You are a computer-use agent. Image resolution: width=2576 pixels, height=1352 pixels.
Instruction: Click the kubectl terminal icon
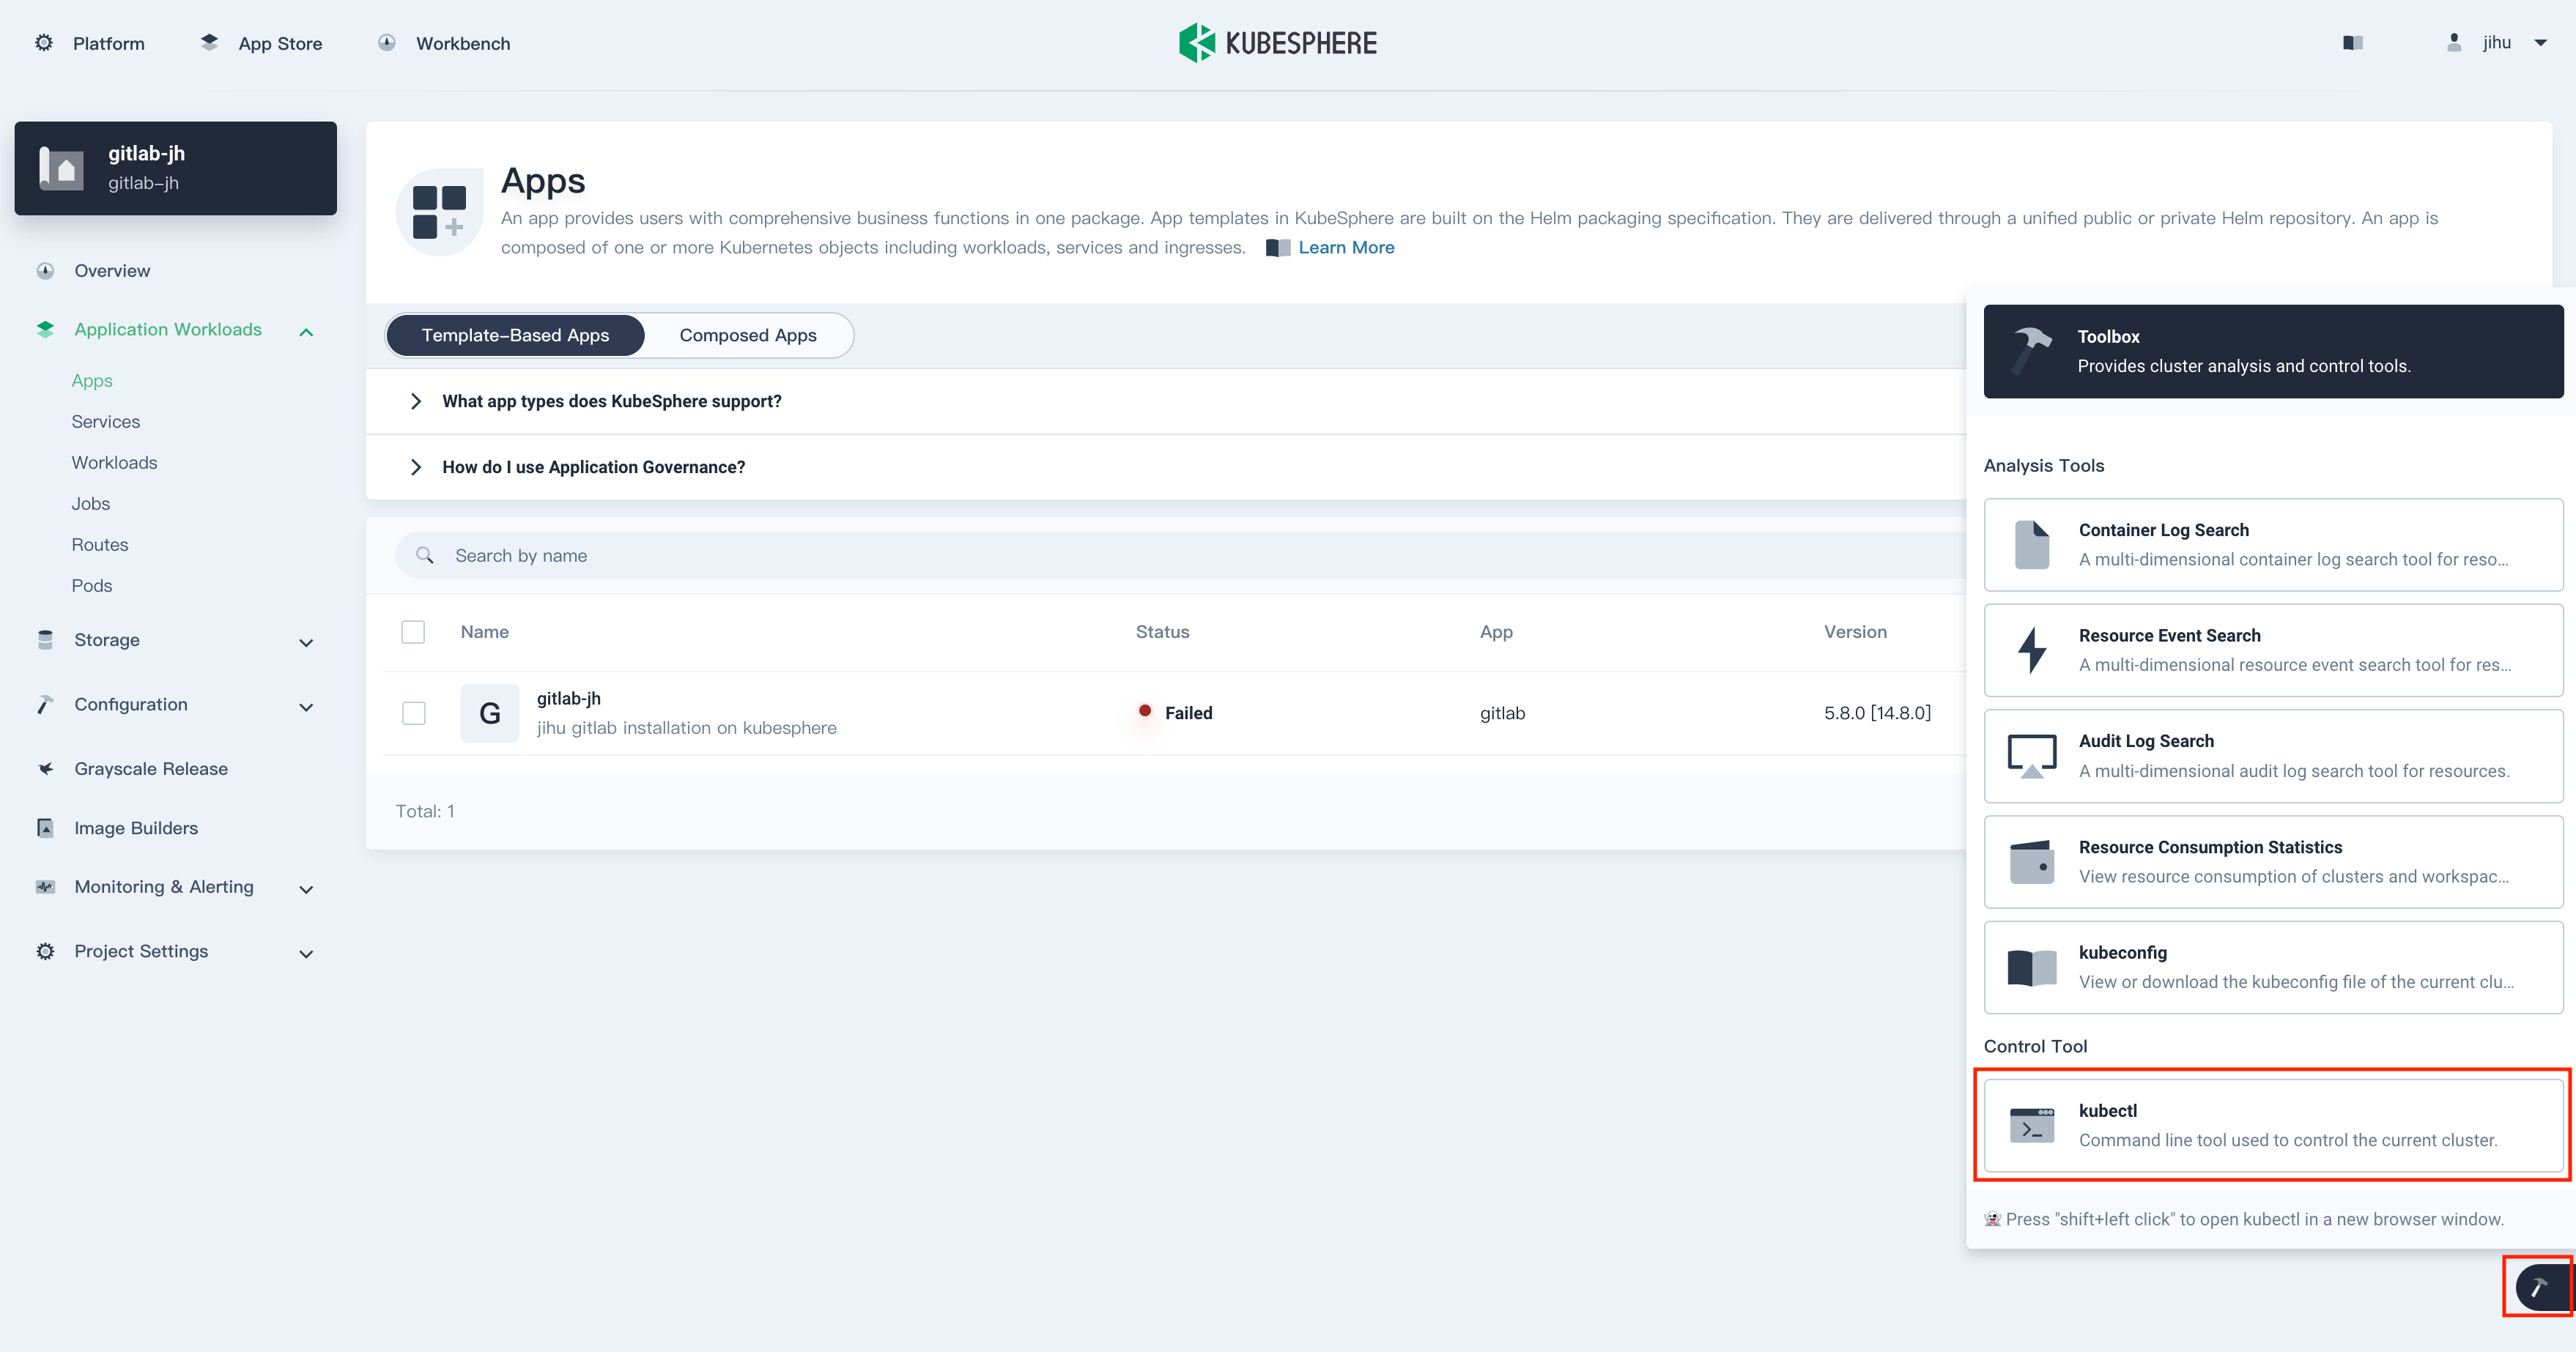tap(2032, 1126)
